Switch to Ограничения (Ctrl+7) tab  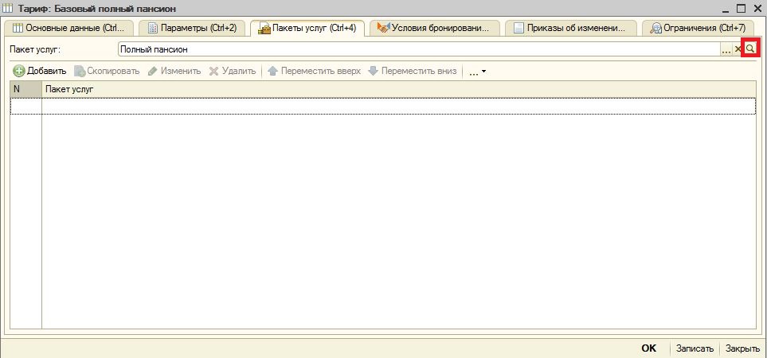[x=699, y=29]
